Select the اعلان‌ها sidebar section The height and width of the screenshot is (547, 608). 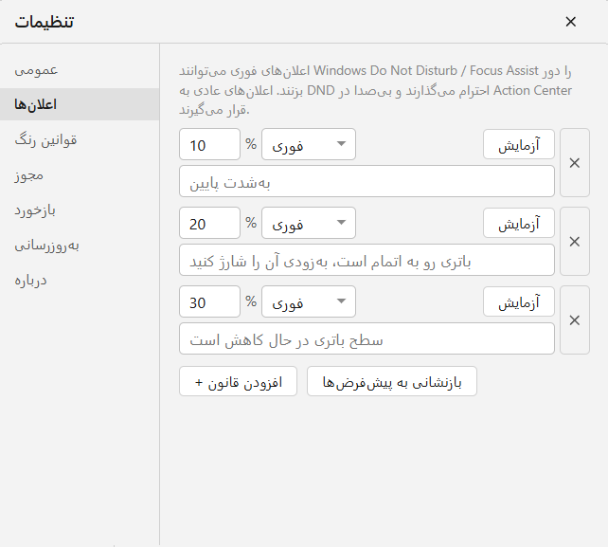pyautogui.click(x=80, y=104)
